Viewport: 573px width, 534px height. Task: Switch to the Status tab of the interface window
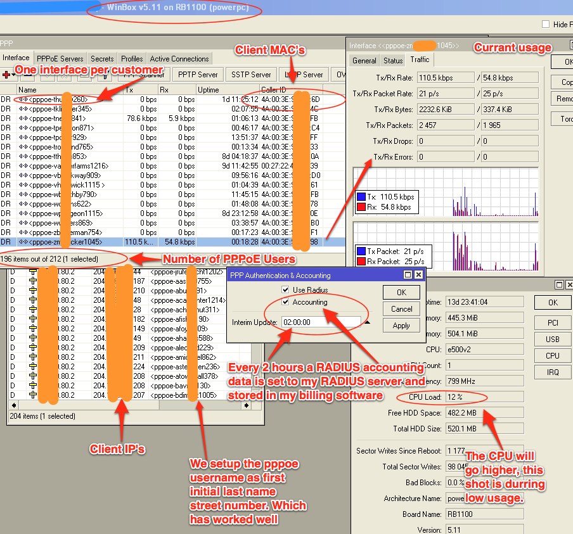pos(393,61)
